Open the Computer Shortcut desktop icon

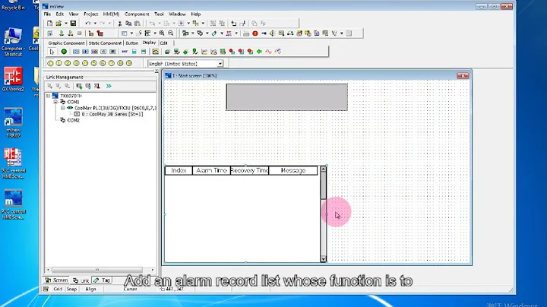point(13,42)
